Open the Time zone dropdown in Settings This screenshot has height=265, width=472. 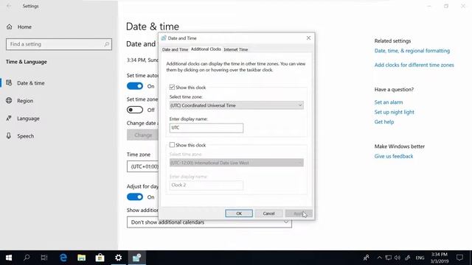click(x=142, y=166)
